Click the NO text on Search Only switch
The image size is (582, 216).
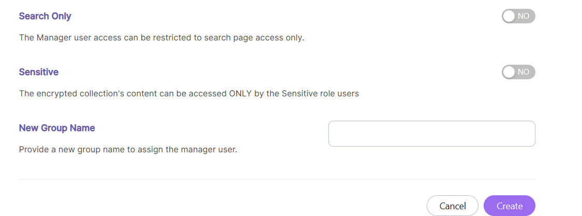pyautogui.click(x=523, y=16)
